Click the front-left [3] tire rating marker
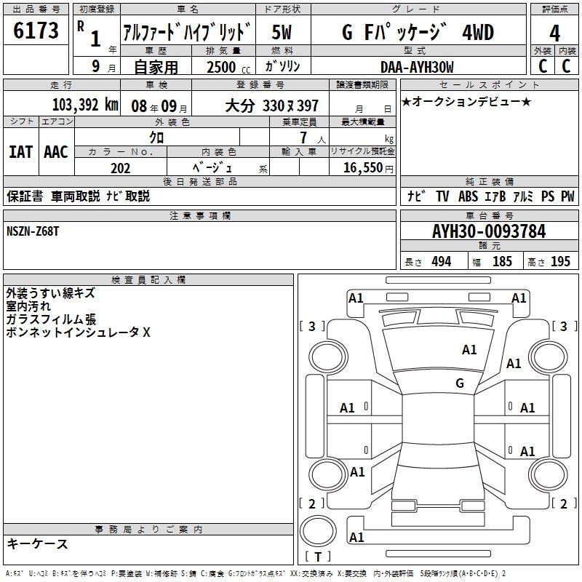This screenshot has width=582, height=582. pos(312,326)
